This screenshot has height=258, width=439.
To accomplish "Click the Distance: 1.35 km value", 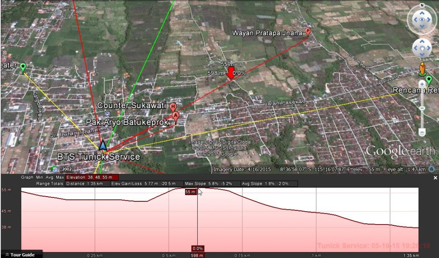I will tap(87, 184).
